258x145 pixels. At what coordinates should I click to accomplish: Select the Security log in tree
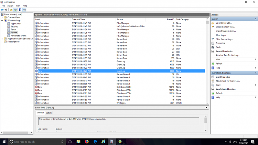(14, 27)
